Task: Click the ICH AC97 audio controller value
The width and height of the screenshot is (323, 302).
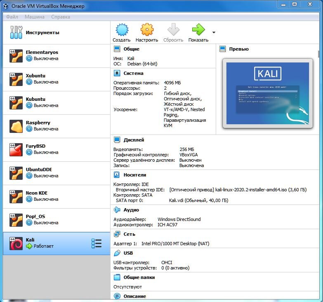Action: click(167, 225)
